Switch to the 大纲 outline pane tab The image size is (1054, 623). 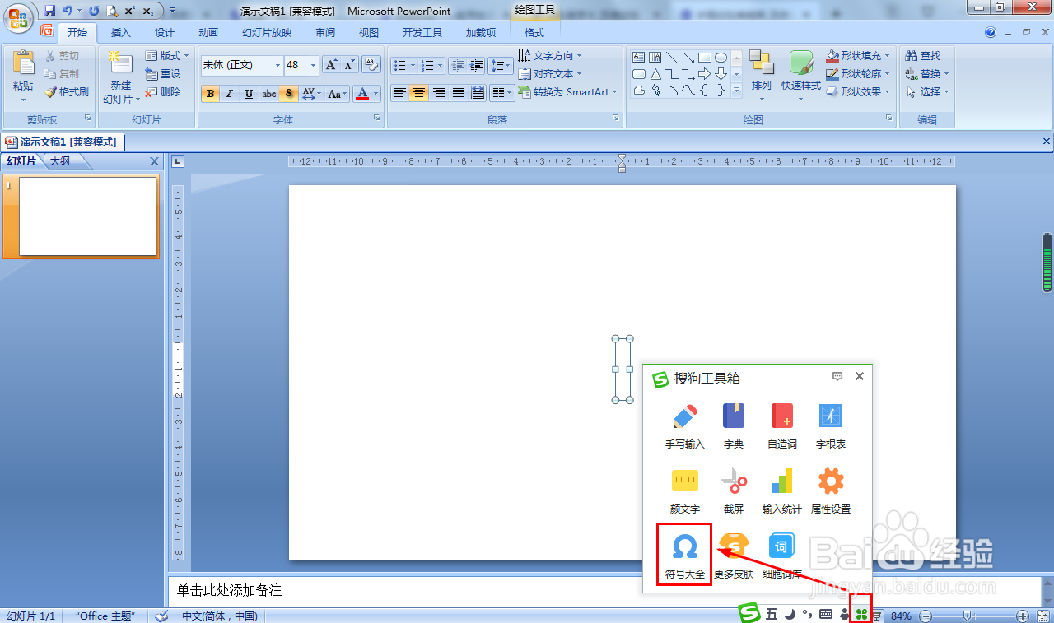60,161
